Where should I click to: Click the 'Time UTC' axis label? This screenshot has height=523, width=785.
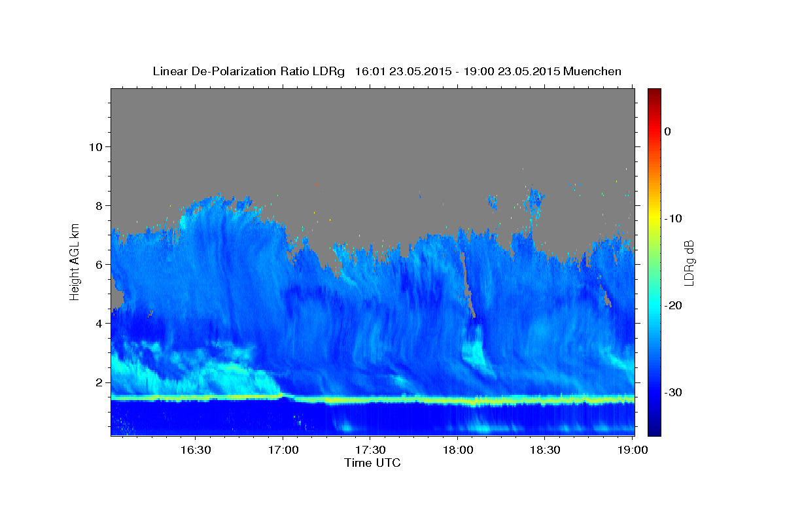pyautogui.click(x=372, y=463)
